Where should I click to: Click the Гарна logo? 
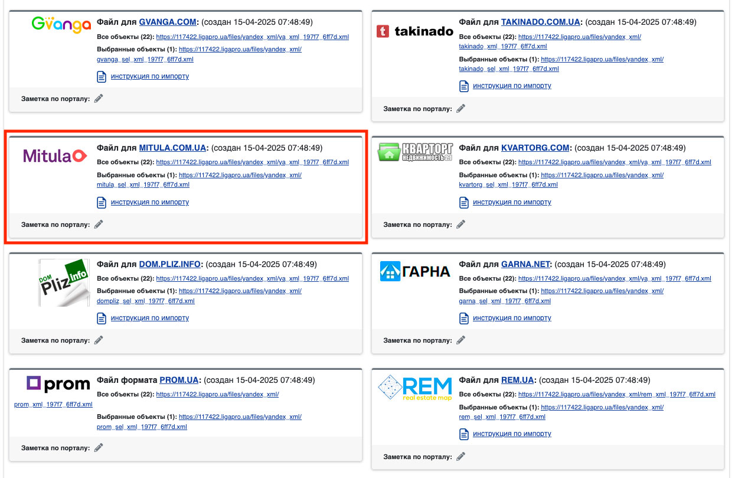(x=414, y=272)
